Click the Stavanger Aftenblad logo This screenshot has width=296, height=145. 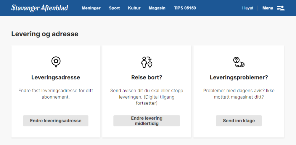pos(40,8)
